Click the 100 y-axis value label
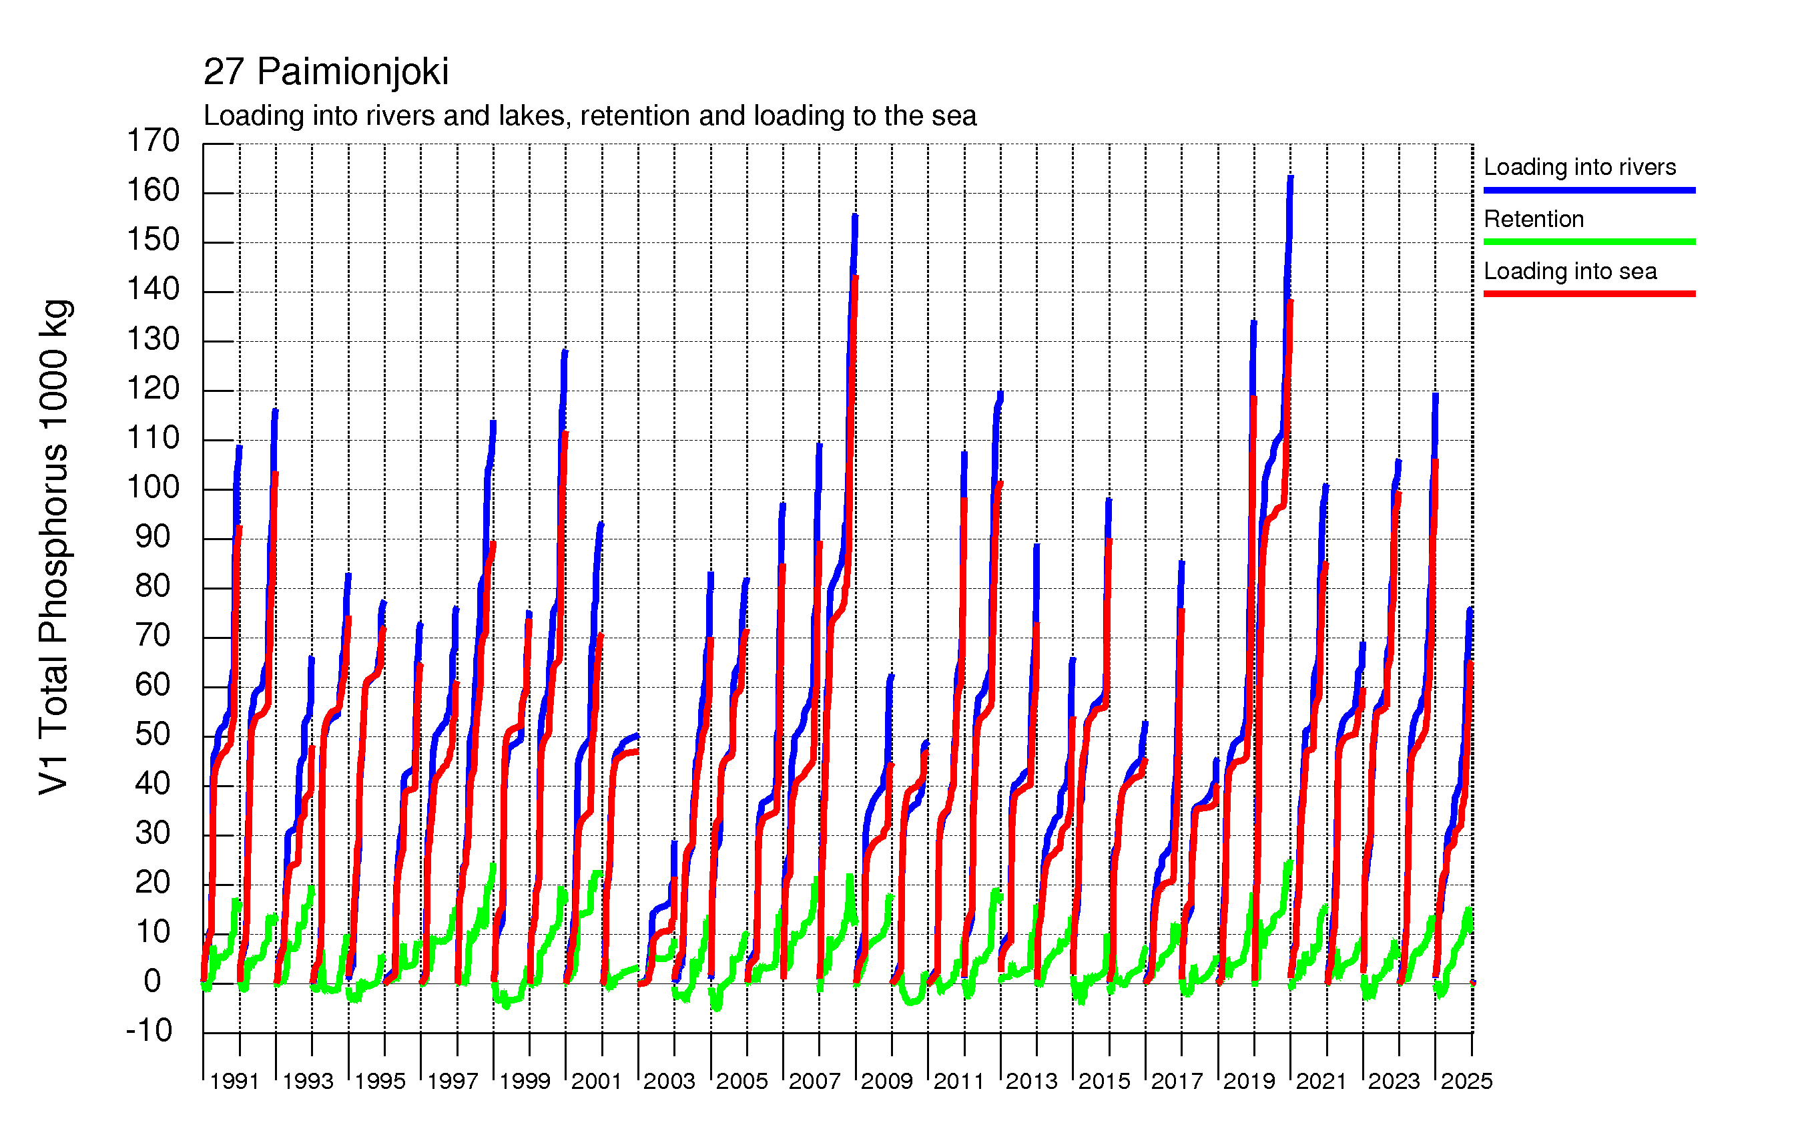This screenshot has height=1135, width=1802. click(153, 487)
